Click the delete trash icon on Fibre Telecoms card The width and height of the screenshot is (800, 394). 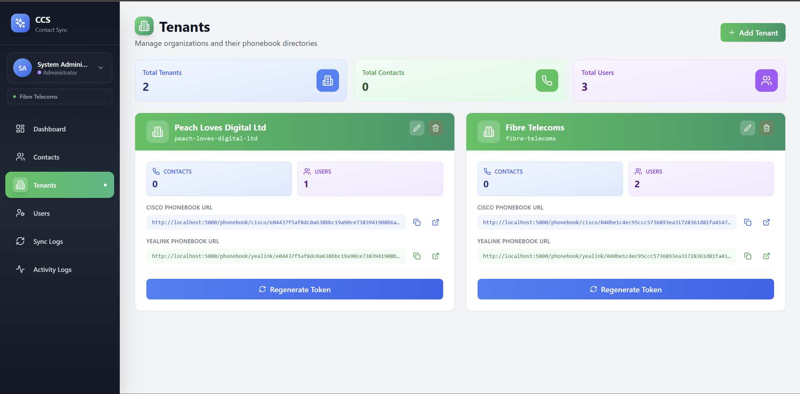pyautogui.click(x=766, y=128)
